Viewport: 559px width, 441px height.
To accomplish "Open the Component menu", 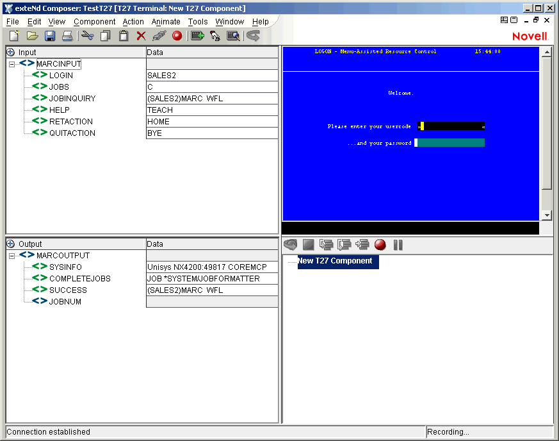I will point(94,22).
